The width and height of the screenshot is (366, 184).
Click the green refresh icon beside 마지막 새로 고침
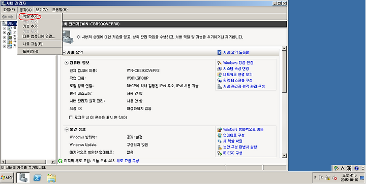click(60, 161)
